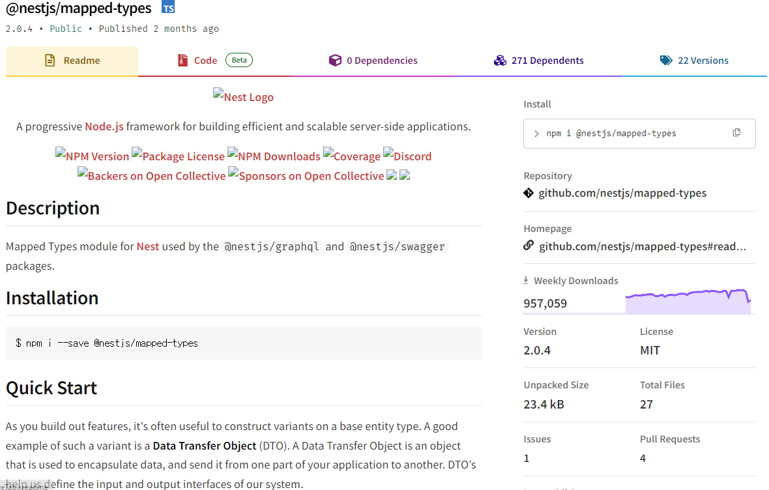Click the 2.0.4 version value in sidebar
Viewport: 769px width, 490px height.
[537, 350]
